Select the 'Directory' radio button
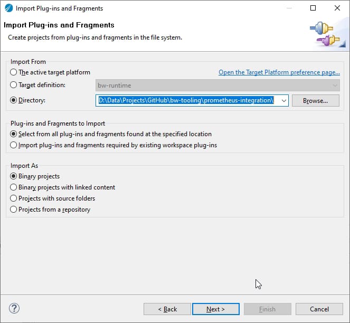Screen dimensions: 350x323 click(x=14, y=100)
